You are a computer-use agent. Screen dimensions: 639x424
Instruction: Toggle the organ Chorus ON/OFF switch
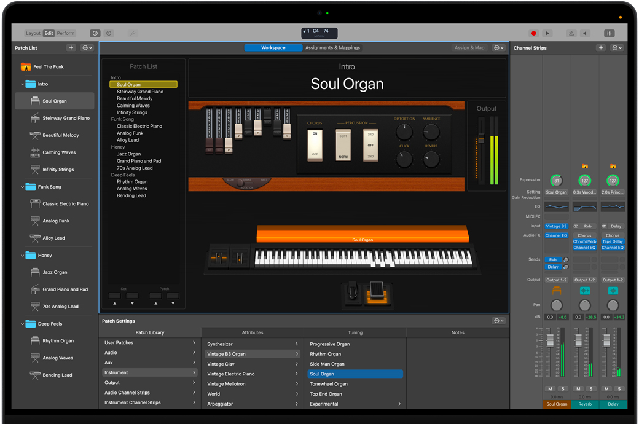pos(315,144)
